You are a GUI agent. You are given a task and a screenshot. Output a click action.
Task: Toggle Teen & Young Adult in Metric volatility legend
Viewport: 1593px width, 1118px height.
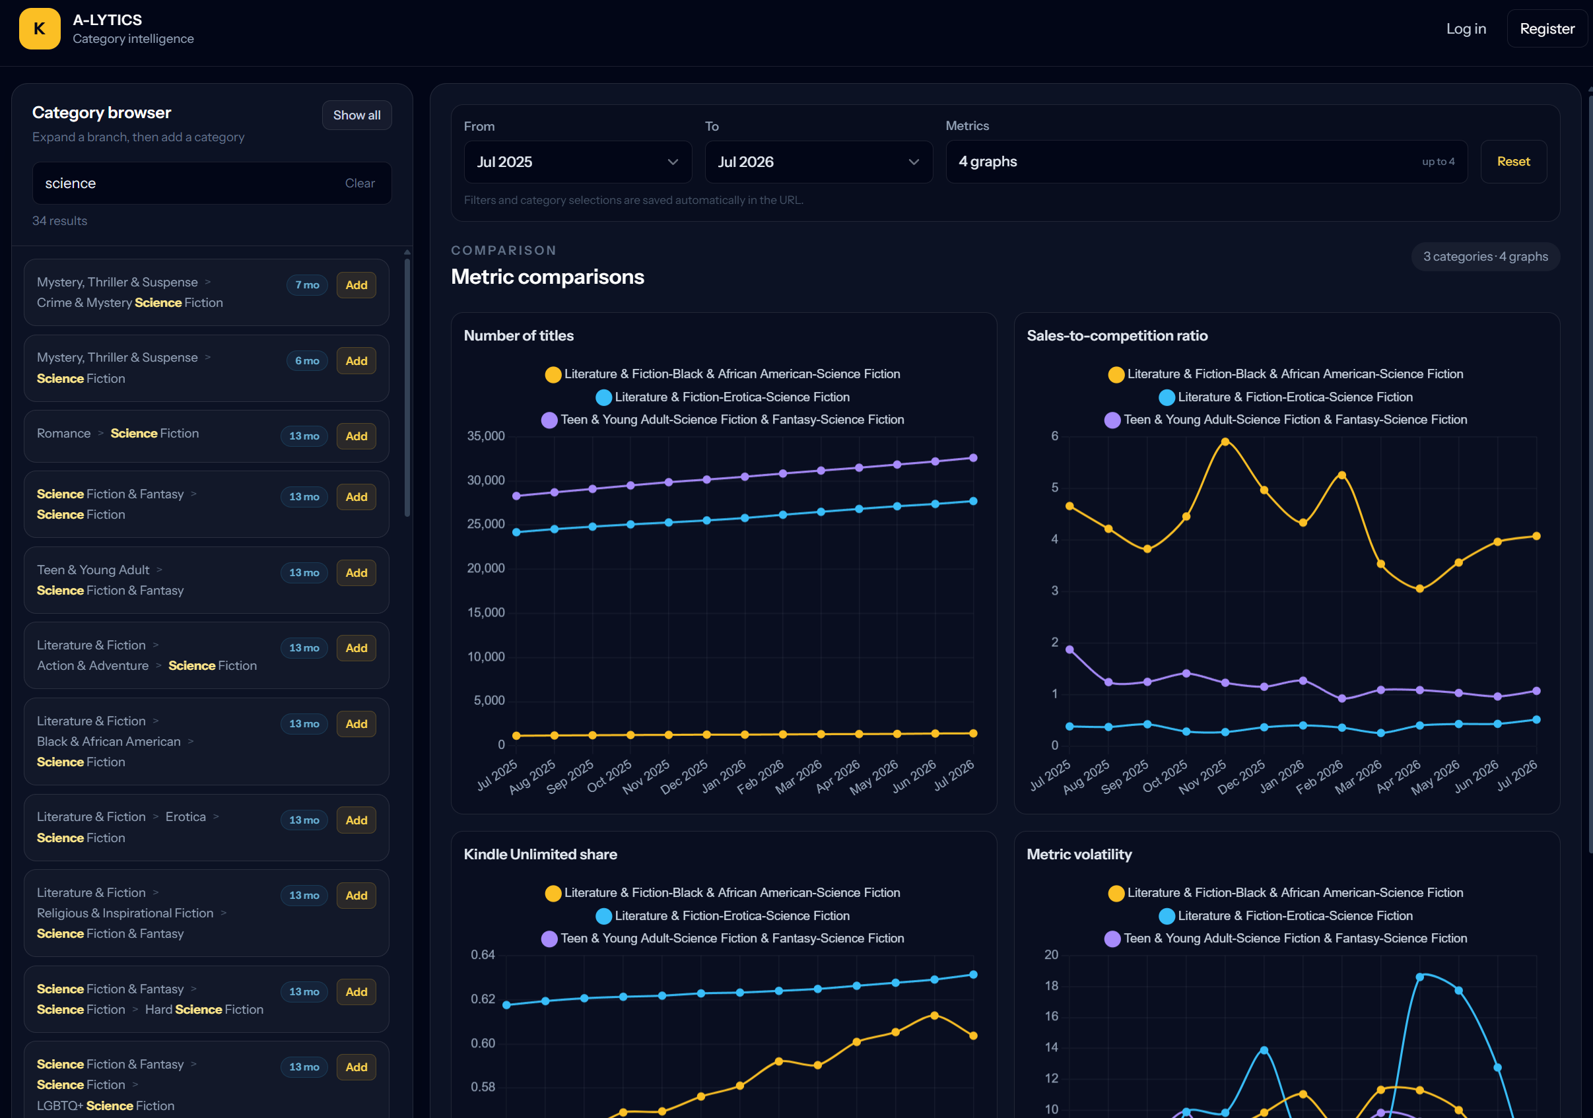click(1285, 938)
